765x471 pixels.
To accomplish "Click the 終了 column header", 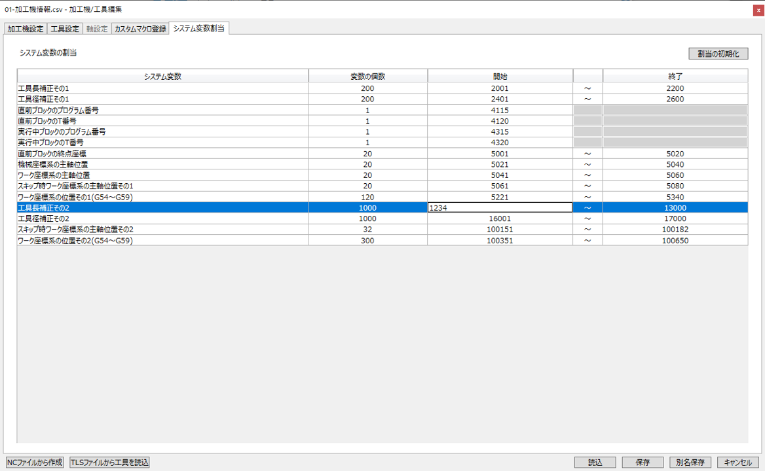I will (675, 77).
